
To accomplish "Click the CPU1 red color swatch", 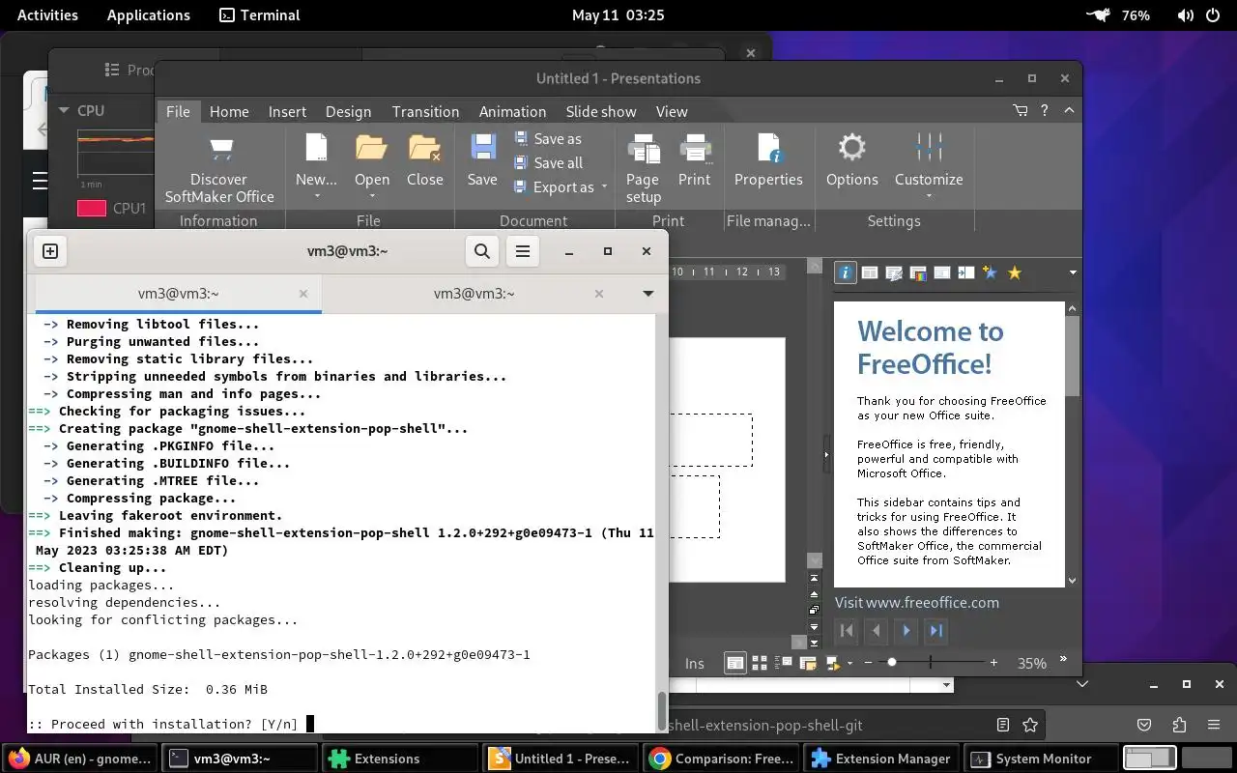I will [91, 208].
